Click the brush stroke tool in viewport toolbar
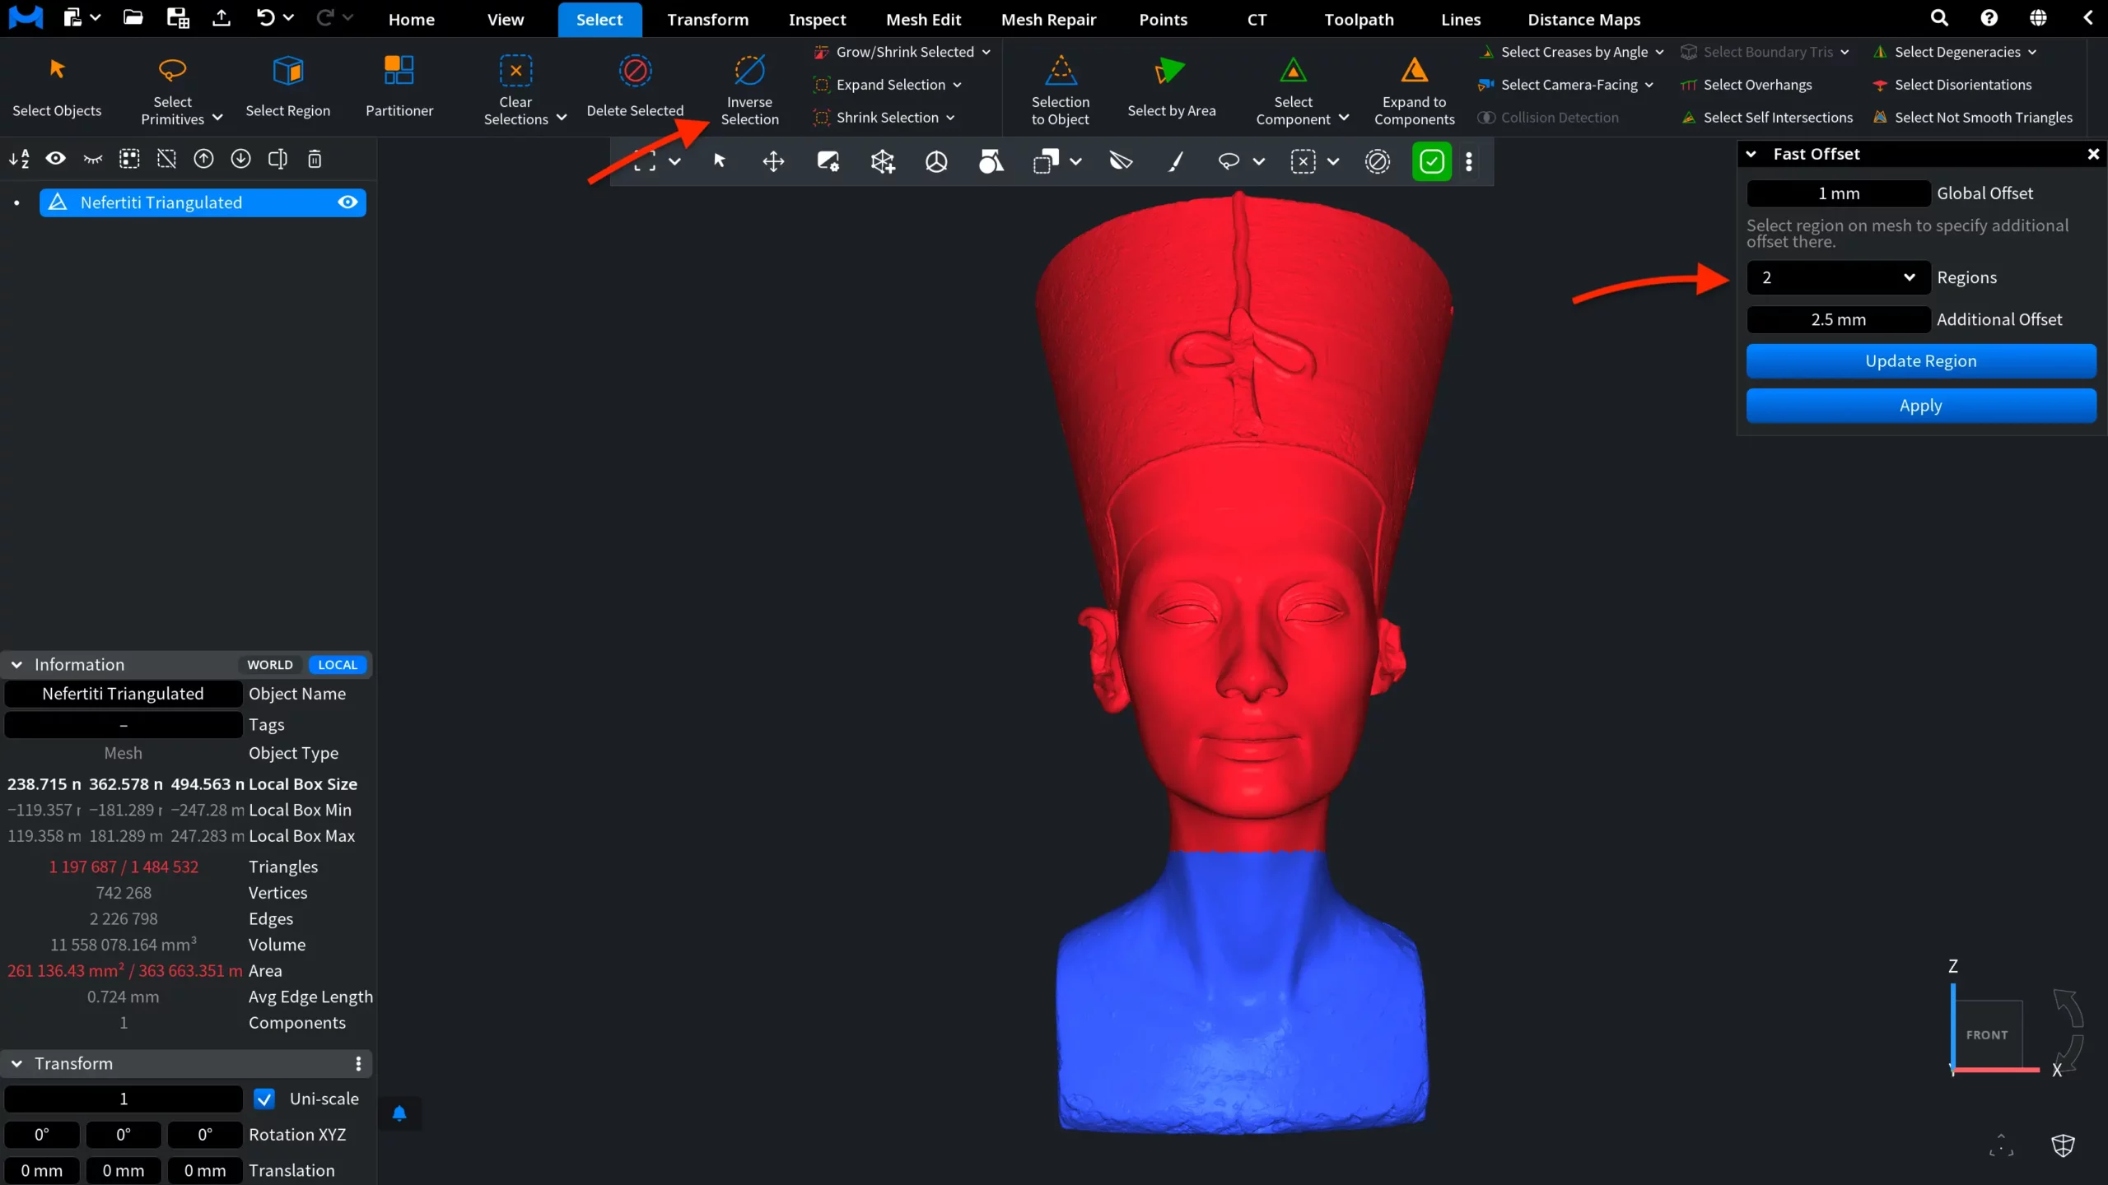The width and height of the screenshot is (2108, 1185). (x=1175, y=161)
